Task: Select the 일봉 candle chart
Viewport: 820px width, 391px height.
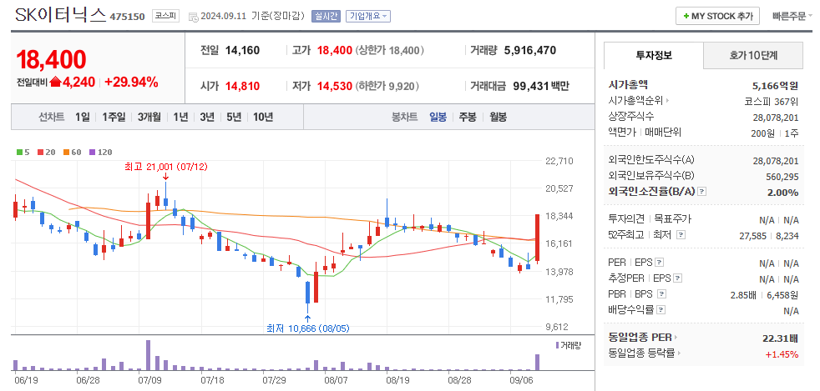Action: coord(438,117)
